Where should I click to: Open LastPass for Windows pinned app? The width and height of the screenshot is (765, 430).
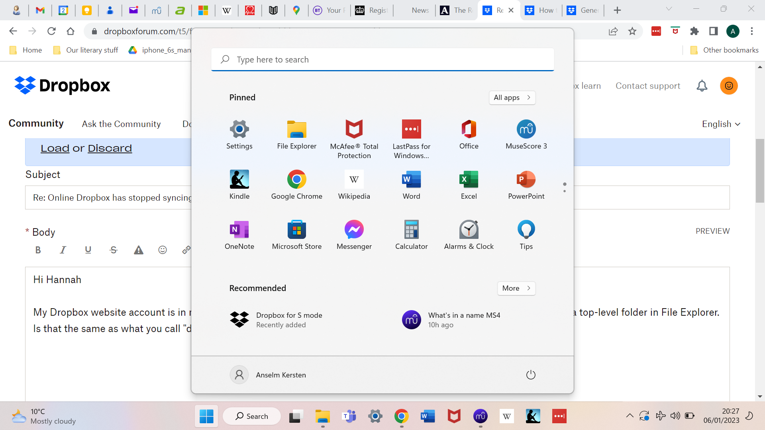[412, 139]
